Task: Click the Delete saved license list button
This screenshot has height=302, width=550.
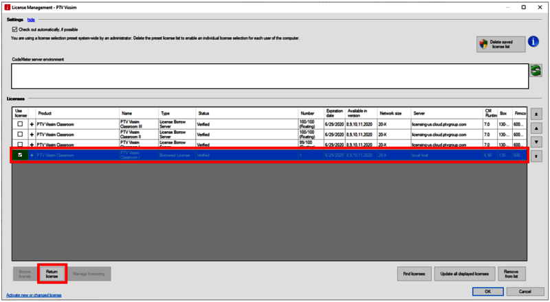Action: (x=500, y=45)
